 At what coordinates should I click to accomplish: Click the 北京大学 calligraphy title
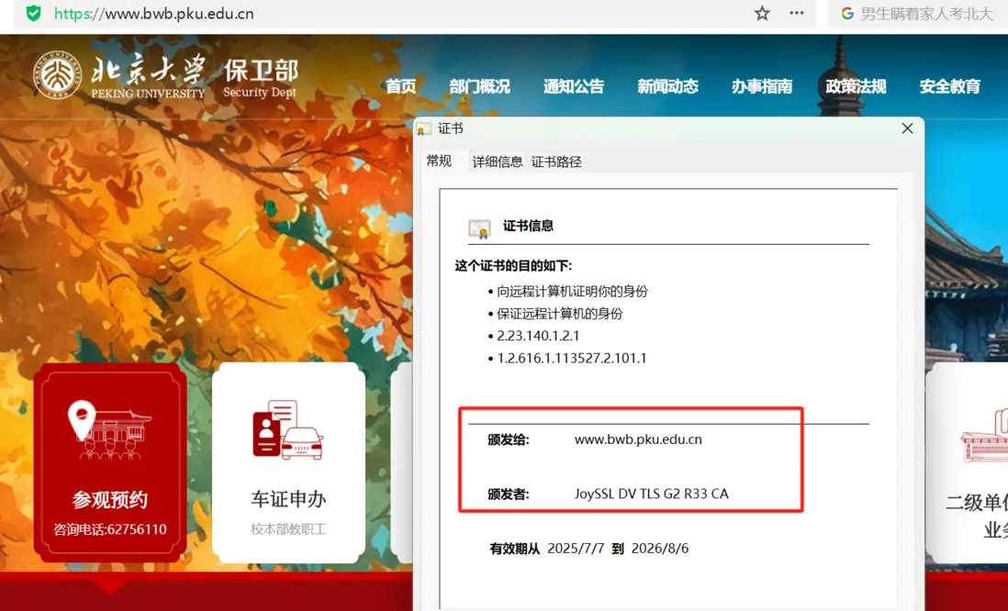(x=148, y=69)
